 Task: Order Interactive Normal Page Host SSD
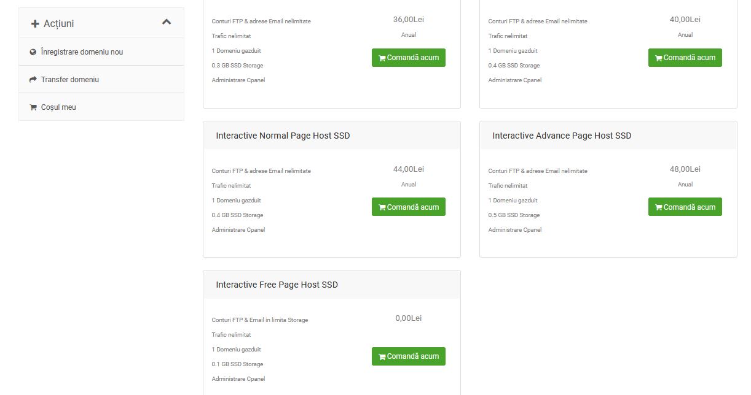point(409,207)
